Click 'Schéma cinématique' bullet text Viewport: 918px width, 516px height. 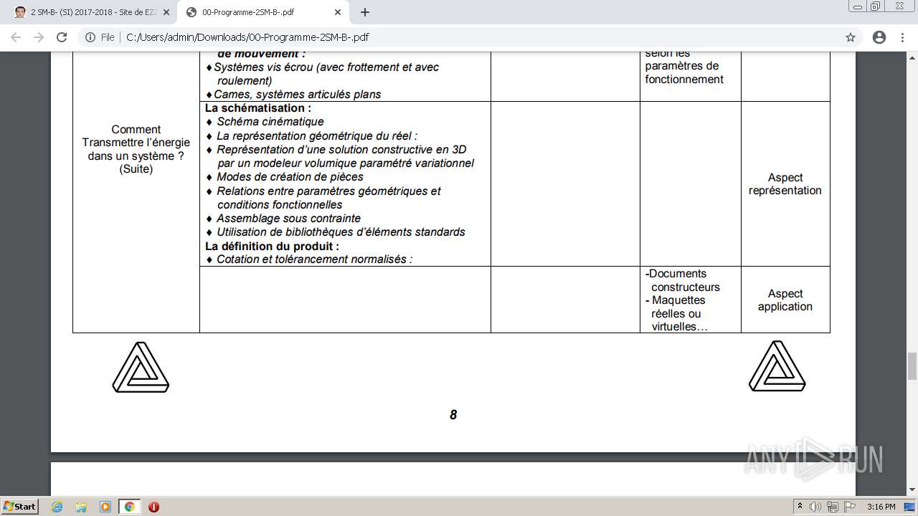pyautogui.click(x=270, y=122)
